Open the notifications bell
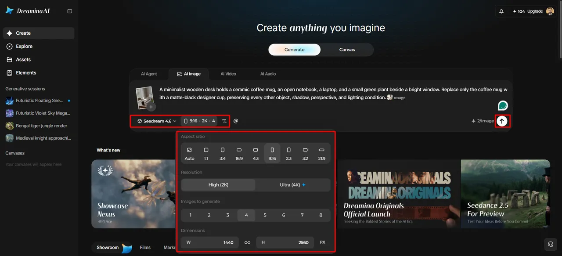 click(501, 11)
